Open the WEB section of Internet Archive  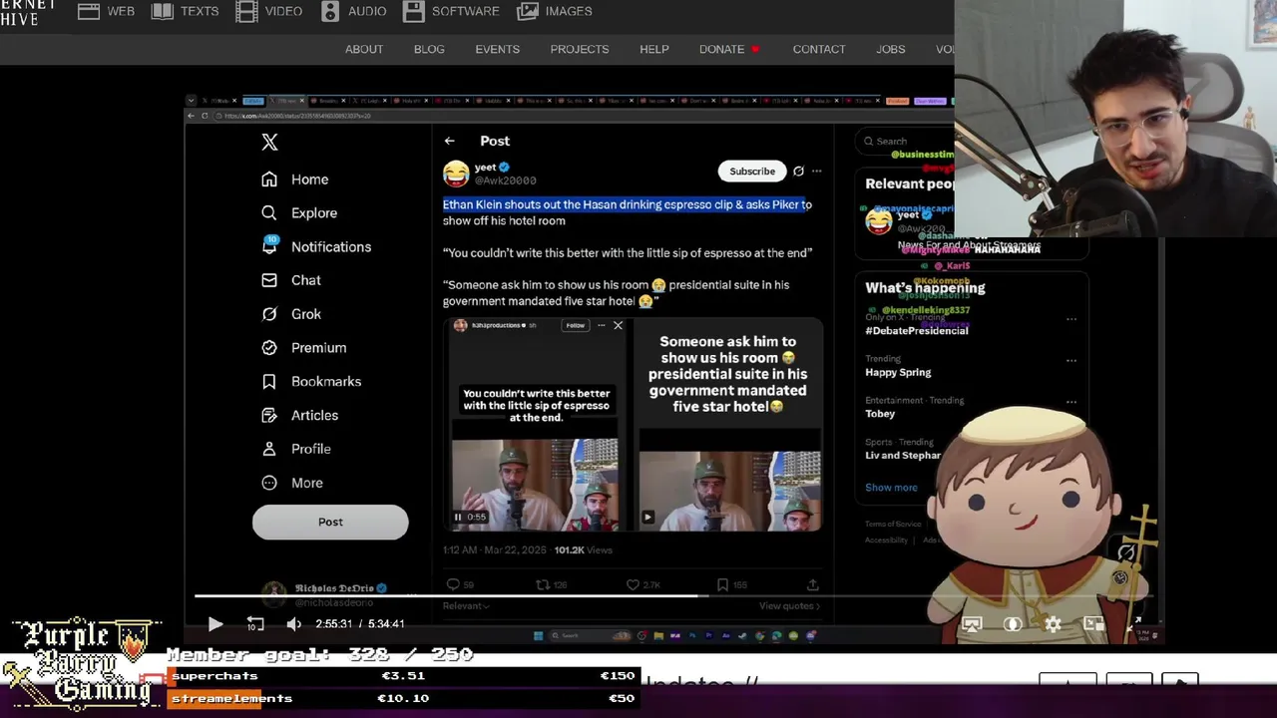pyautogui.click(x=106, y=11)
